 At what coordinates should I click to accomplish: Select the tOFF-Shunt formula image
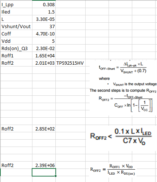click(123, 68)
